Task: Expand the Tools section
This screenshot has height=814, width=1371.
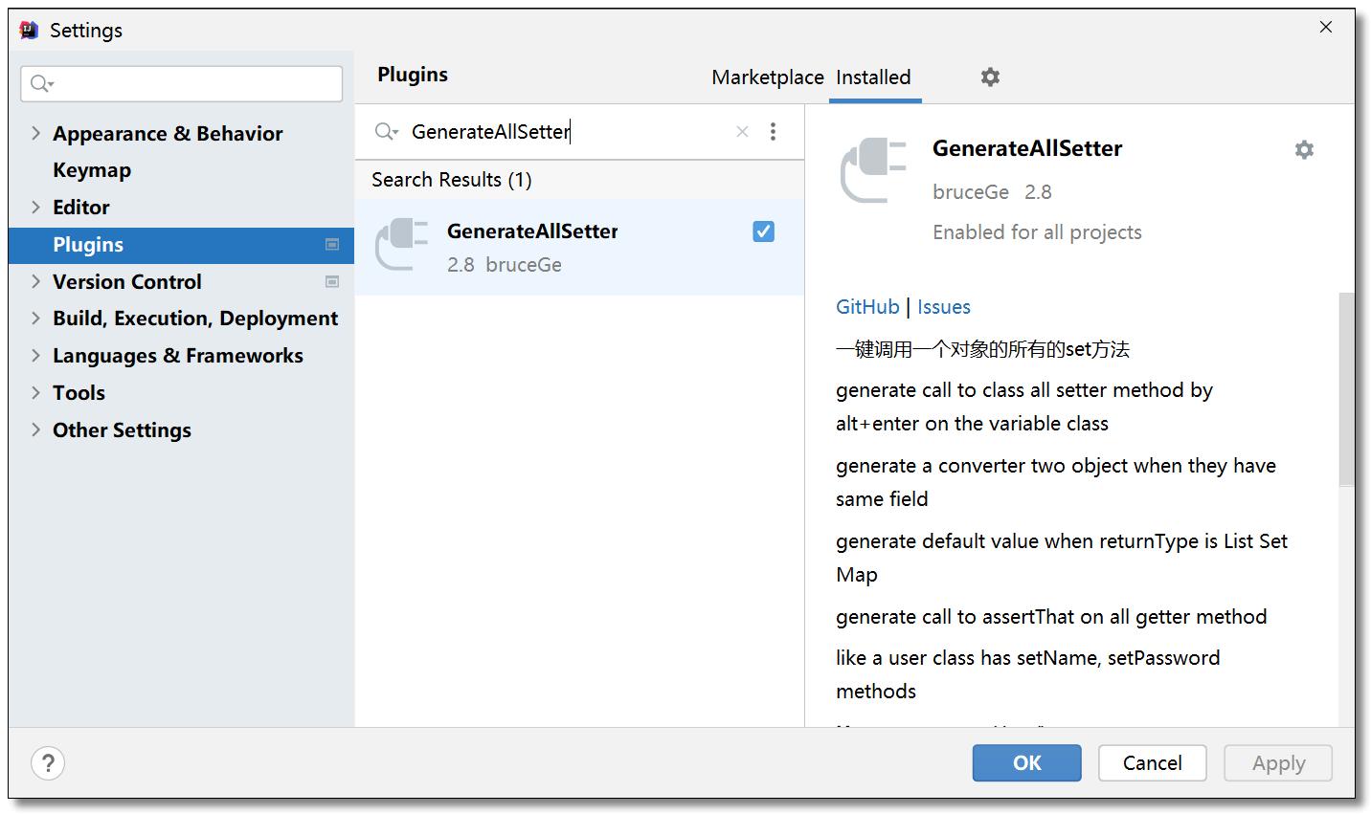Action: pos(35,392)
